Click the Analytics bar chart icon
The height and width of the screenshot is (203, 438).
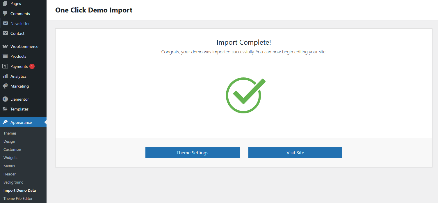5,76
